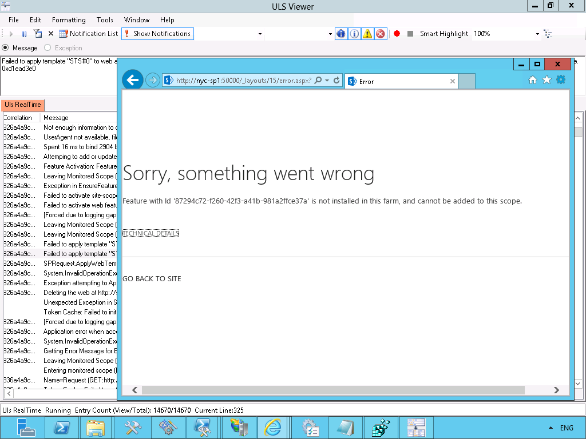Select the 'Not enough information to' log row
586x439 pixels.
tap(60, 127)
